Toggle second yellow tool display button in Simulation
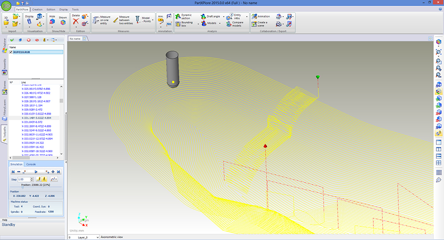This screenshot has height=240, width=444. (x=44, y=179)
